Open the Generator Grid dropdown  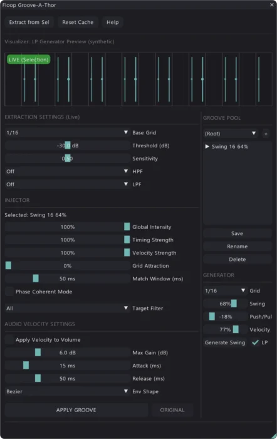tap(226, 290)
